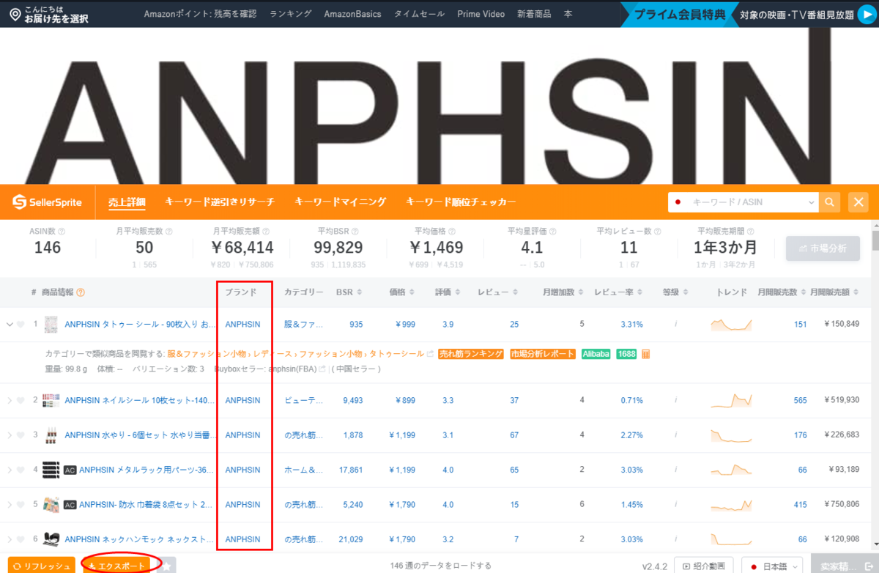Screen dimensions: 879x573
Task: Click info icon in 等级 column of row 1
Action: (675, 324)
